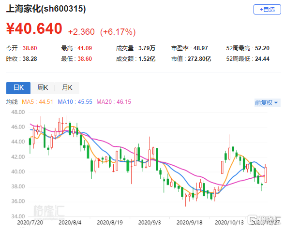Click the 2020/10/13 date axis label
Screen dimensions: 284x228
229,223
